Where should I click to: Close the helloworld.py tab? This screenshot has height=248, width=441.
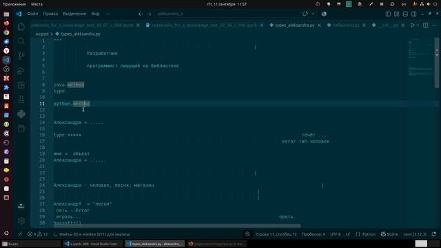pyautogui.click(x=365, y=25)
